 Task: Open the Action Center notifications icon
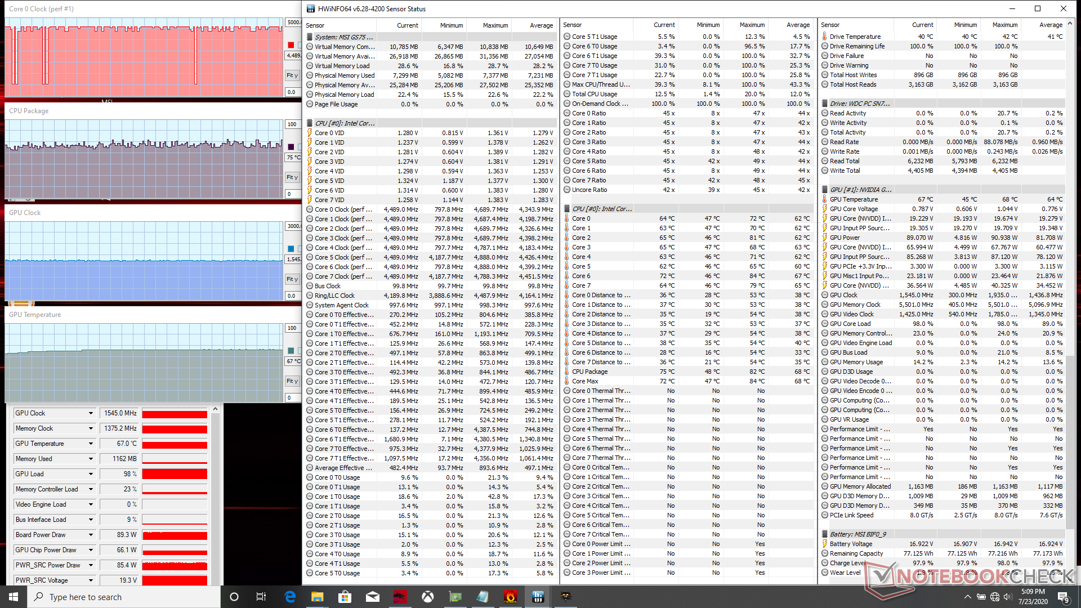point(1063,597)
